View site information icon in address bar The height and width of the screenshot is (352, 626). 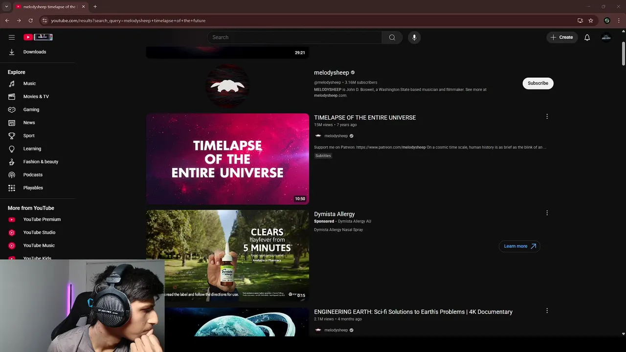tap(45, 21)
